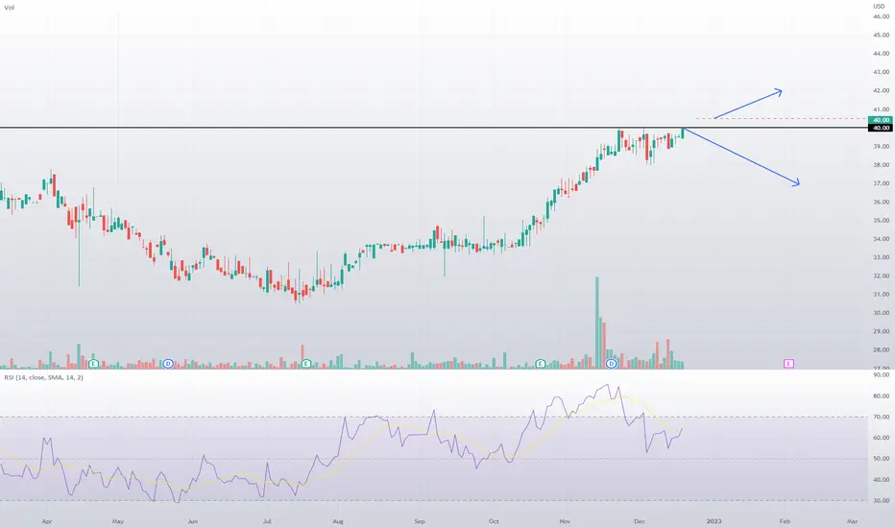This screenshot has height=528, width=895.
Task: Click the 2023 label on time axis
Action: 714,521
